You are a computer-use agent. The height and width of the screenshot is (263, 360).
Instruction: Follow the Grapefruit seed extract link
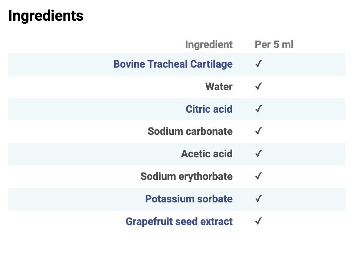coord(179,222)
